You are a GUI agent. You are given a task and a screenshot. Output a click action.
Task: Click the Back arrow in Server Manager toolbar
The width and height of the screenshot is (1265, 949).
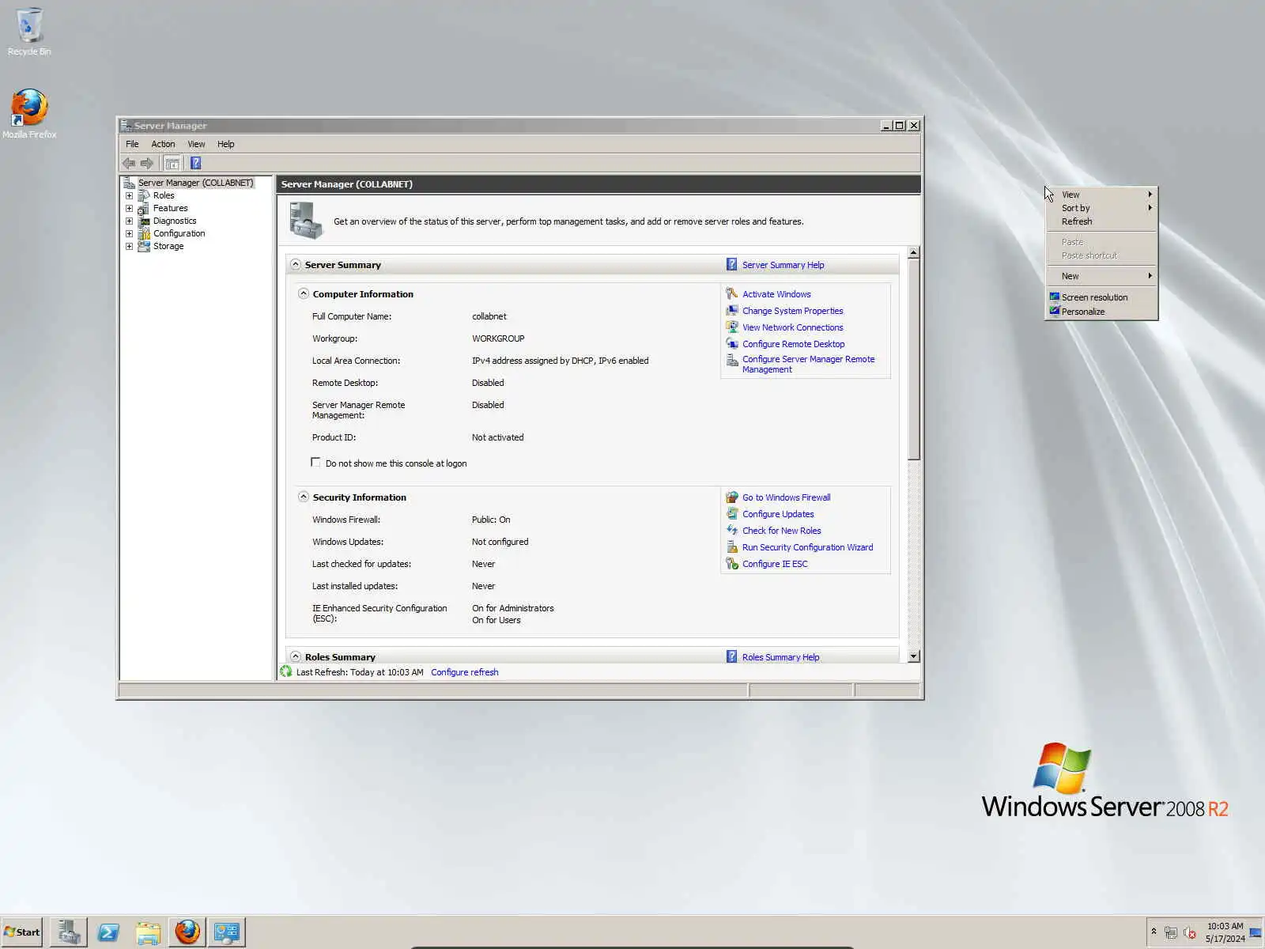point(129,163)
